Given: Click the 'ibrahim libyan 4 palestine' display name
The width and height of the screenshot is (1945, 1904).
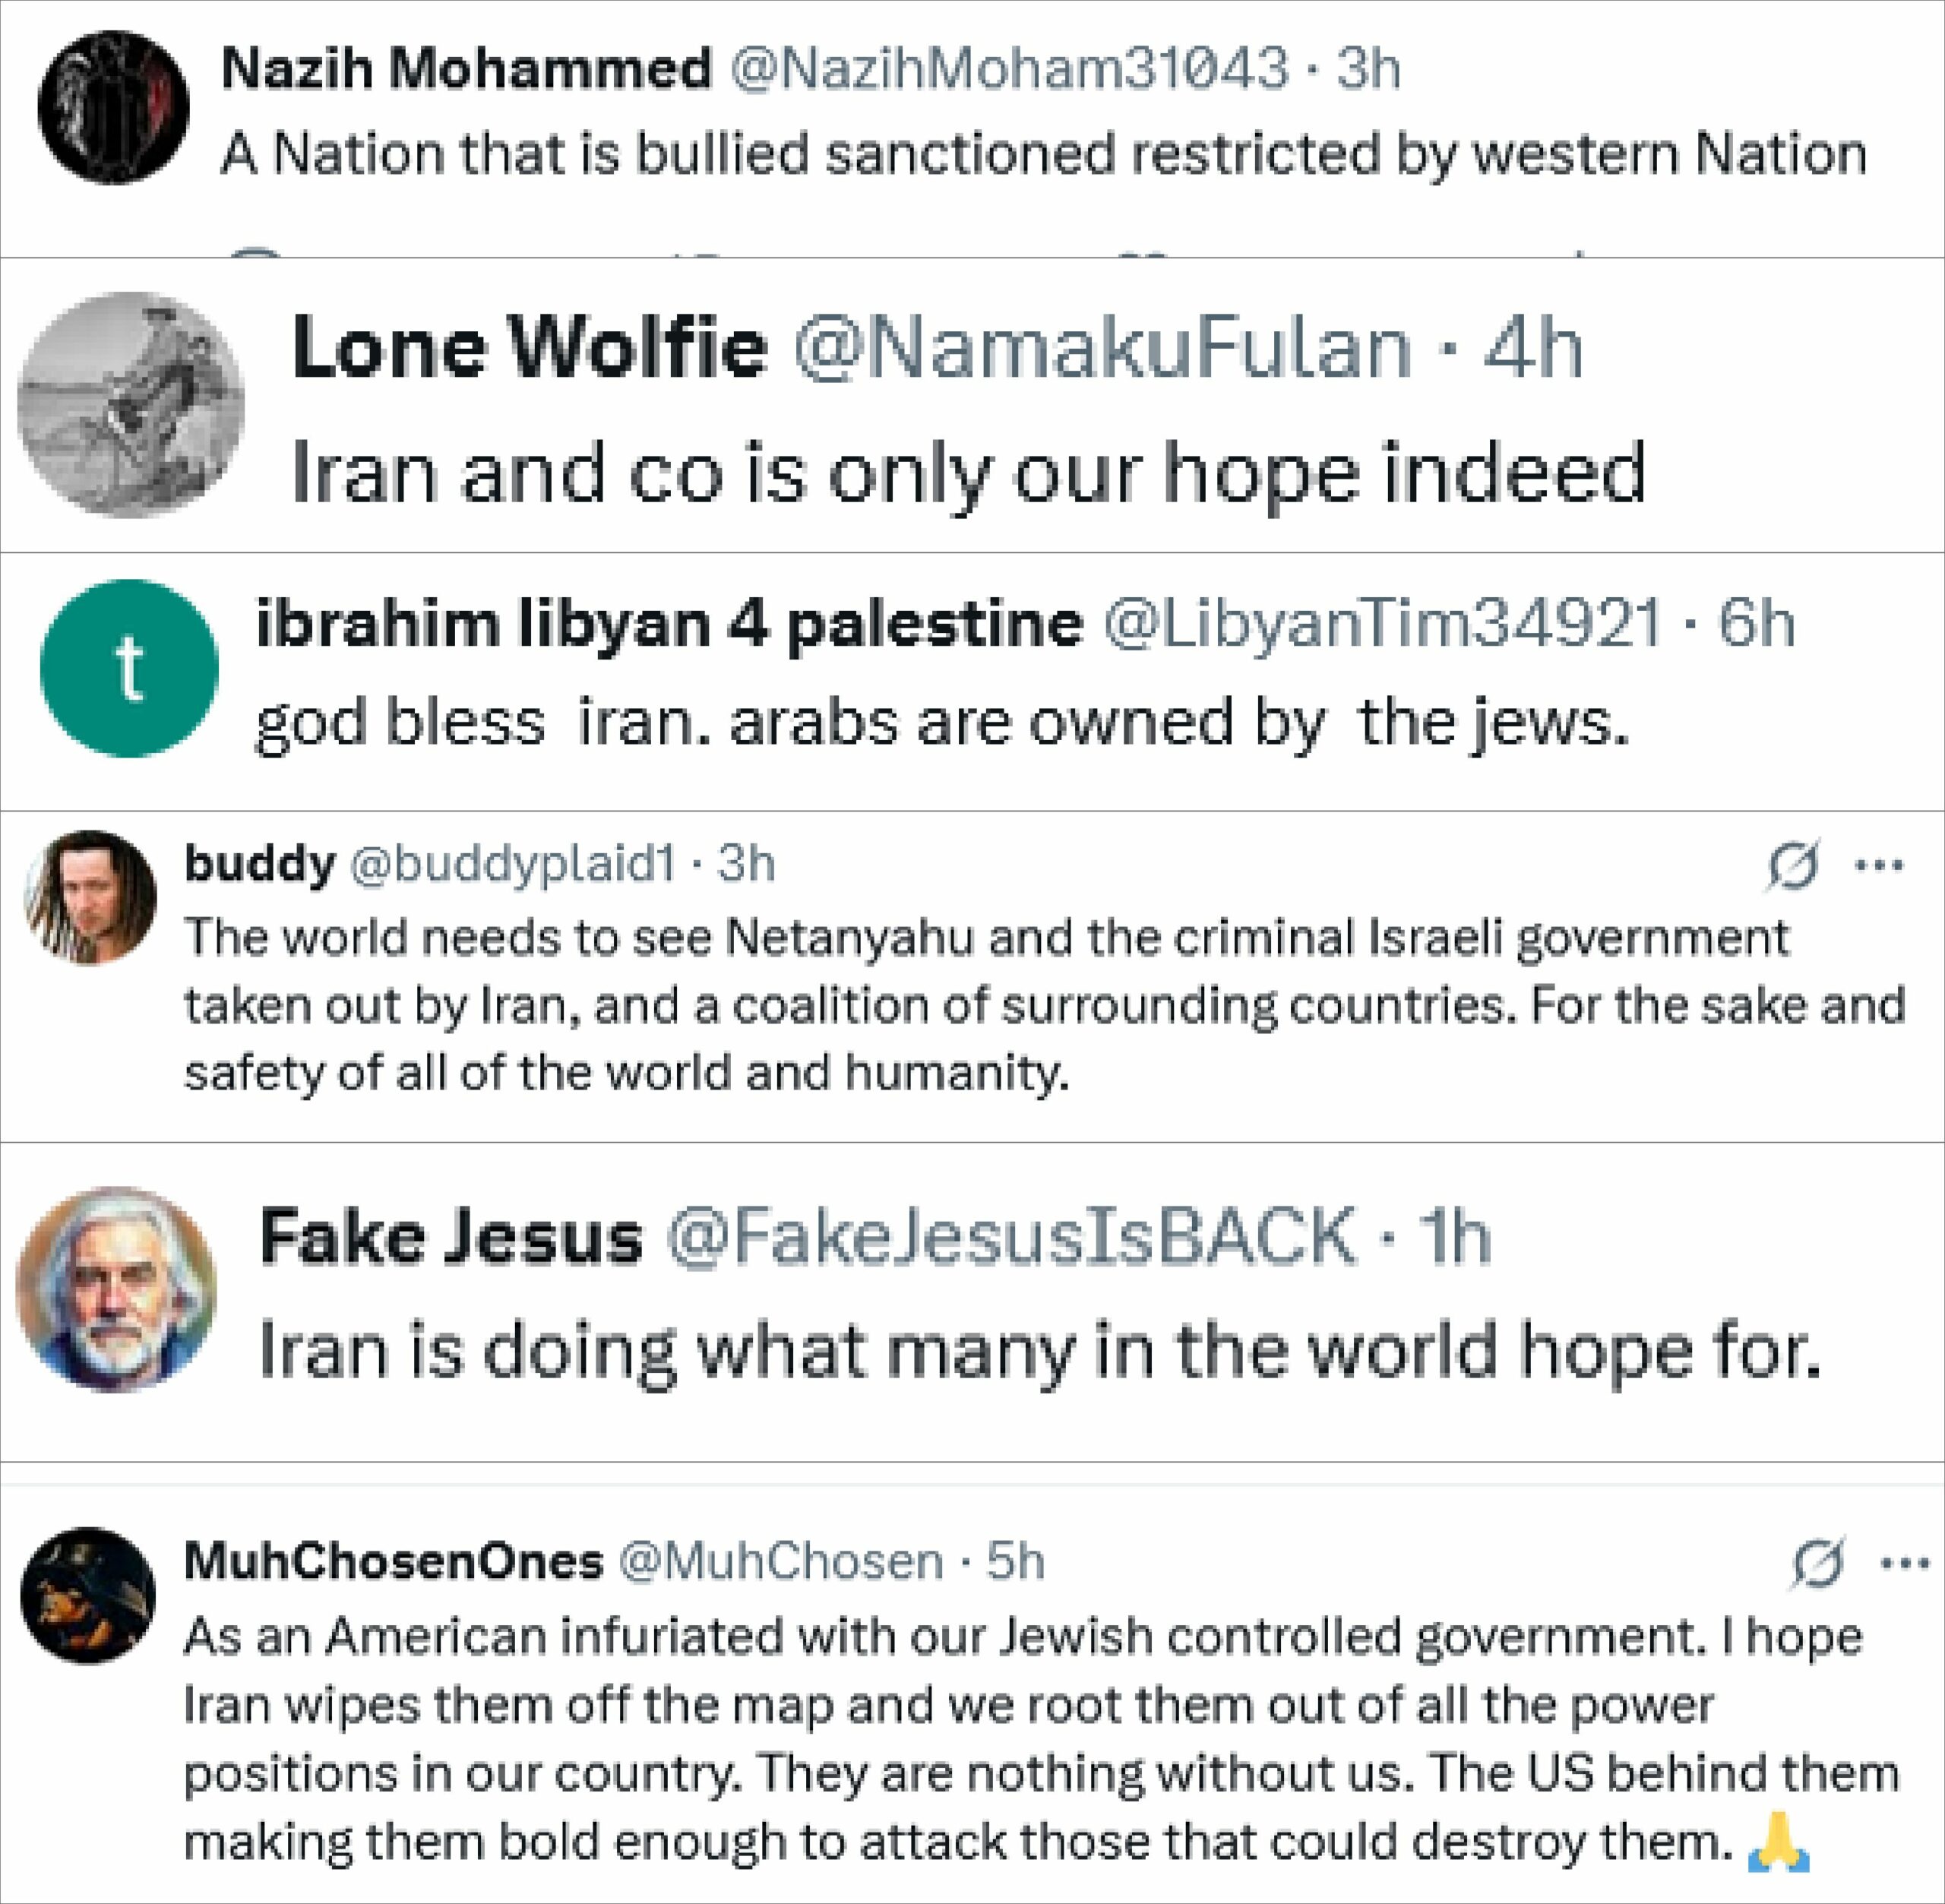Looking at the screenshot, I should (x=669, y=623).
